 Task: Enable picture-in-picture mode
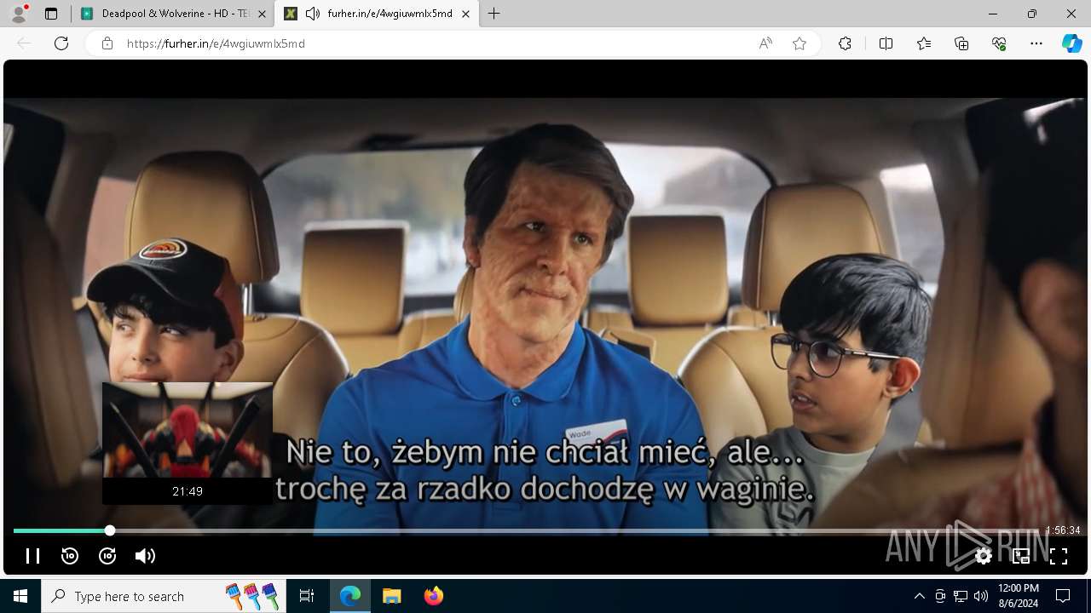tap(1021, 556)
